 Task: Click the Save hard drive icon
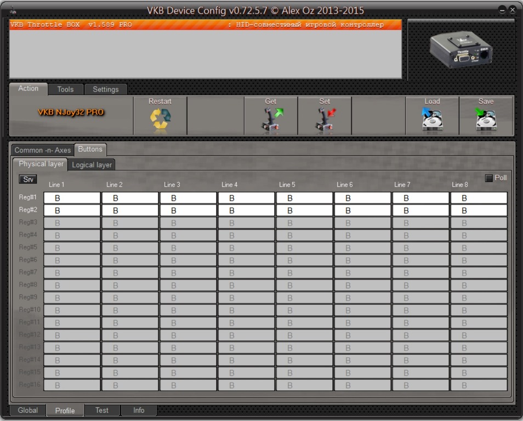486,119
